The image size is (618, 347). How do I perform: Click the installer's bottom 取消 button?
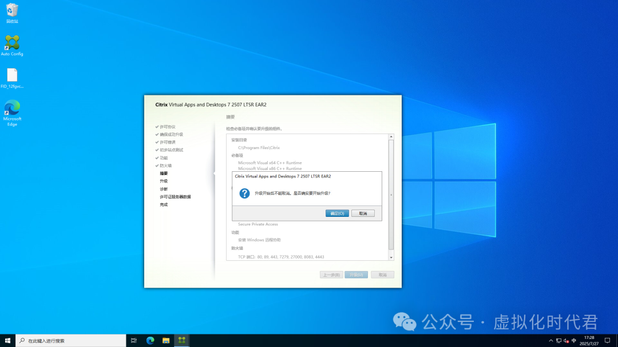pyautogui.click(x=382, y=275)
